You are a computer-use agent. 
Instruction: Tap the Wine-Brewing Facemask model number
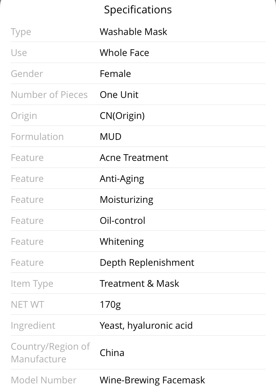point(152,380)
